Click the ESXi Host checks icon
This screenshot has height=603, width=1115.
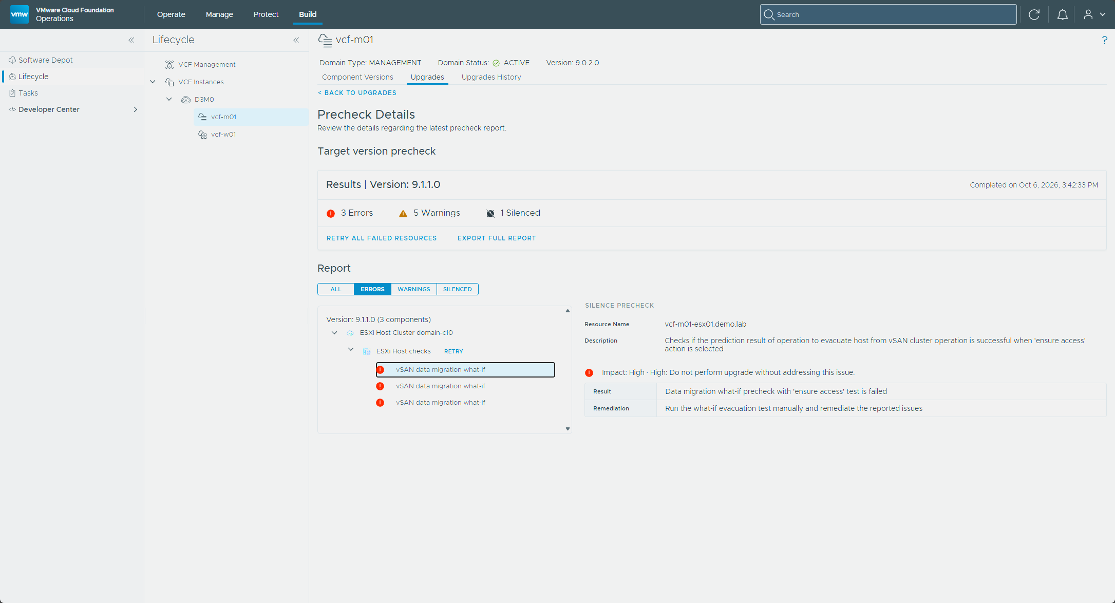pyautogui.click(x=367, y=351)
